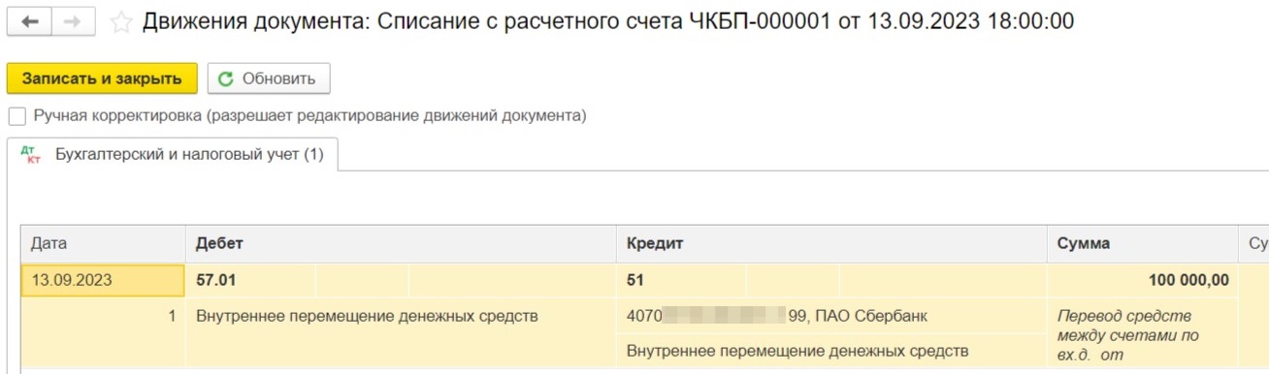Click Обновить button
Image resolution: width=1269 pixels, height=374 pixels.
coord(269,78)
